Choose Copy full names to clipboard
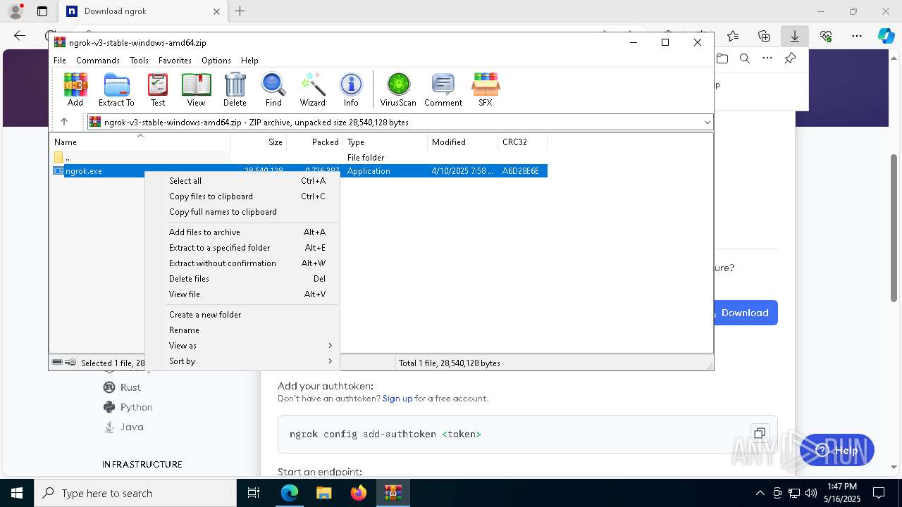Viewport: 902px width, 507px height. 242,211
